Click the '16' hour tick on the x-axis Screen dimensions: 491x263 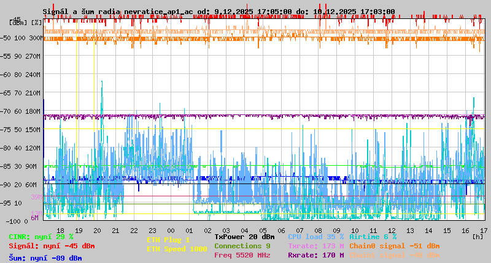click(465, 231)
